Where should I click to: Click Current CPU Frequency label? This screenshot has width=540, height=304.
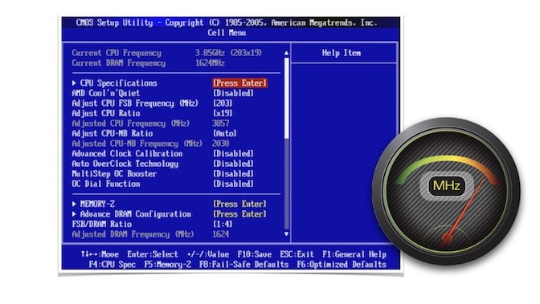click(117, 53)
